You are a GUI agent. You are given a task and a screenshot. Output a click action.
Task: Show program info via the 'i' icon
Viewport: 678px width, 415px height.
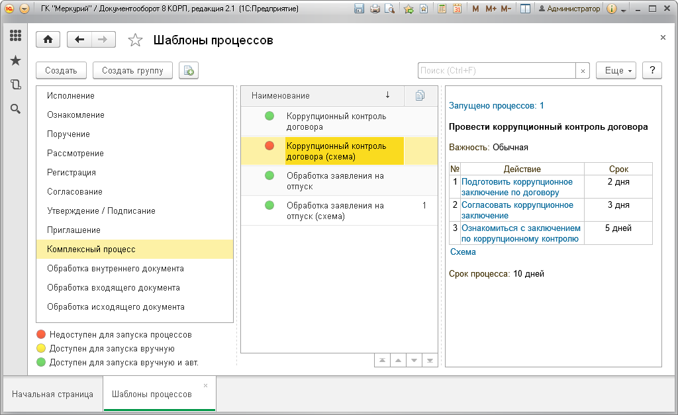[611, 9]
